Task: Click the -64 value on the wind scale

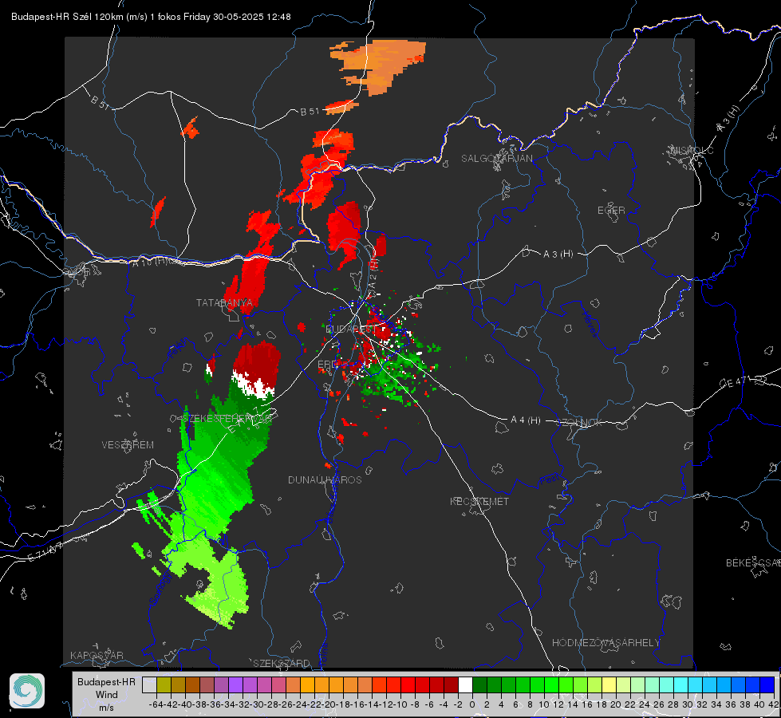Action: tap(156, 704)
